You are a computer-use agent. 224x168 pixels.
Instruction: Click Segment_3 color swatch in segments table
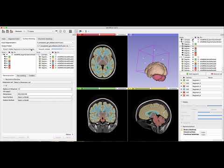[x=184, y=86]
